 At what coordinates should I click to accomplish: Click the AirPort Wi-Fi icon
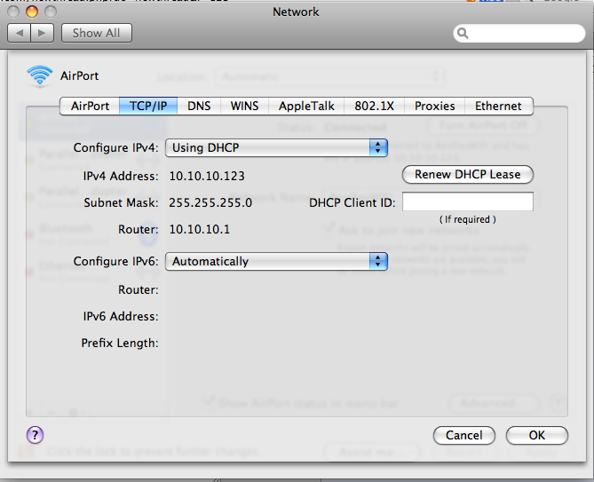(40, 76)
